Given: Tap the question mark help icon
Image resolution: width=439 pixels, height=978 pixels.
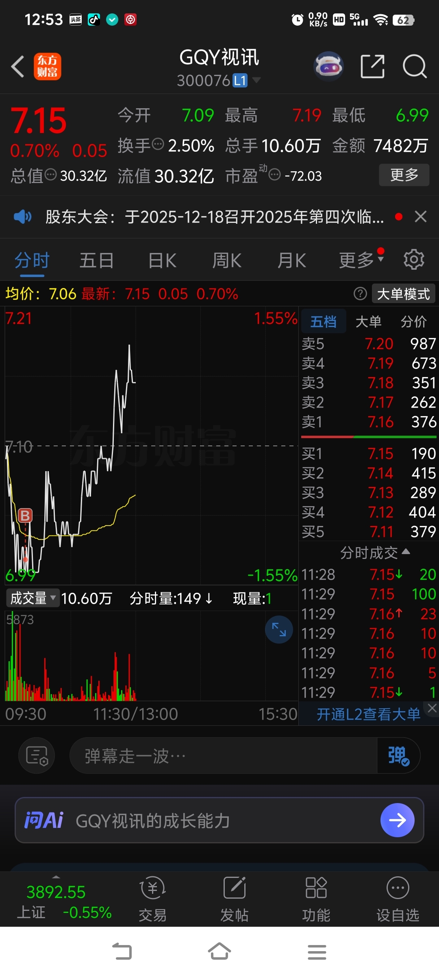Looking at the screenshot, I should (360, 293).
